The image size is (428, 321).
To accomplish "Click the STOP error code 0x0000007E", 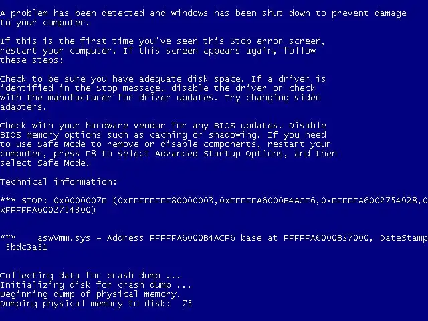I will pos(80,201).
